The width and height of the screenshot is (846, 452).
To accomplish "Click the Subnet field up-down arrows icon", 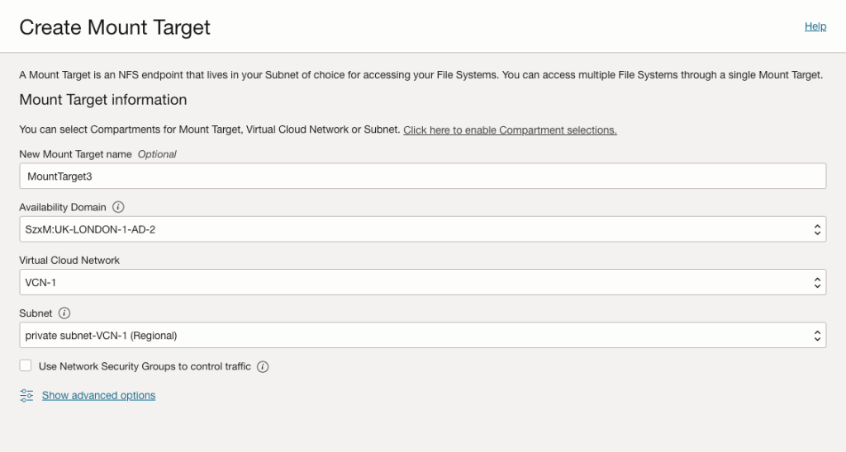I will (x=817, y=336).
